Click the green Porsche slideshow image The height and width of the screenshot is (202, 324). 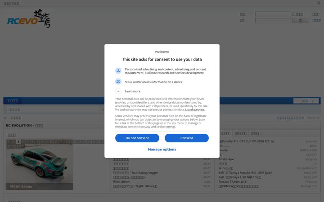[39, 165]
